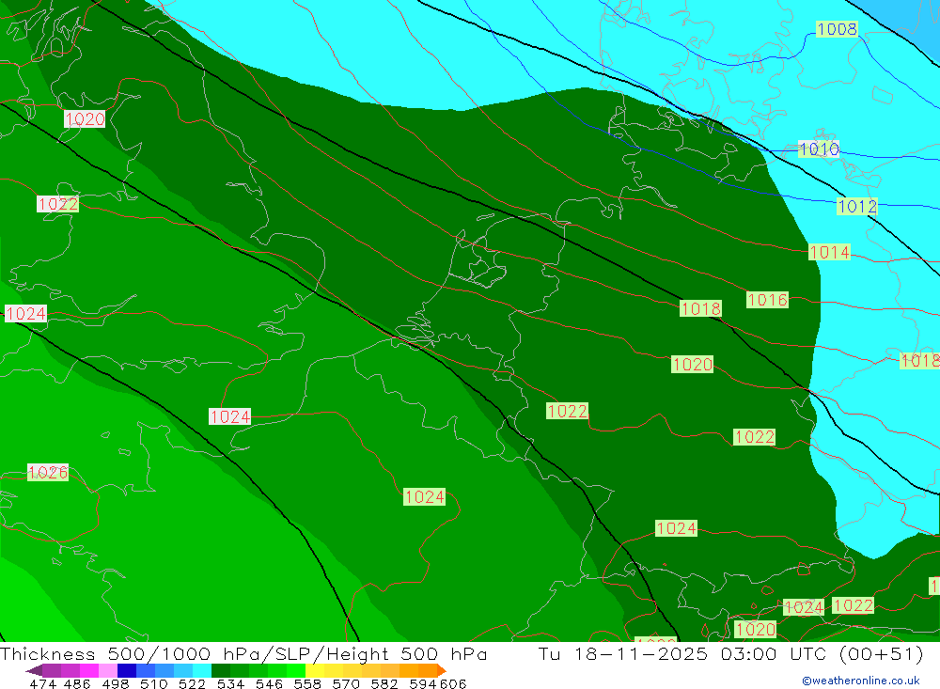
Task: Click the blue 1008 isobar label
Action: (x=837, y=29)
